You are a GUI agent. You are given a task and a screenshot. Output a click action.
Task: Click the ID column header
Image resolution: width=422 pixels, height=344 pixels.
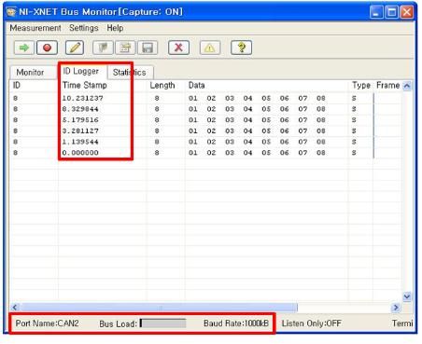coord(17,85)
